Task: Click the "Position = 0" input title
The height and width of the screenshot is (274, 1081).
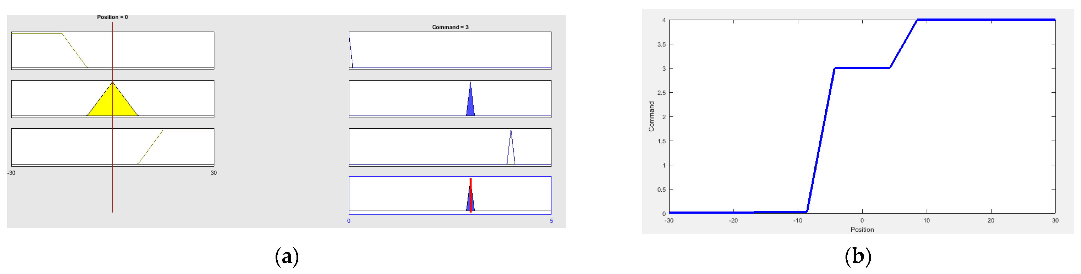Action: tap(112, 17)
